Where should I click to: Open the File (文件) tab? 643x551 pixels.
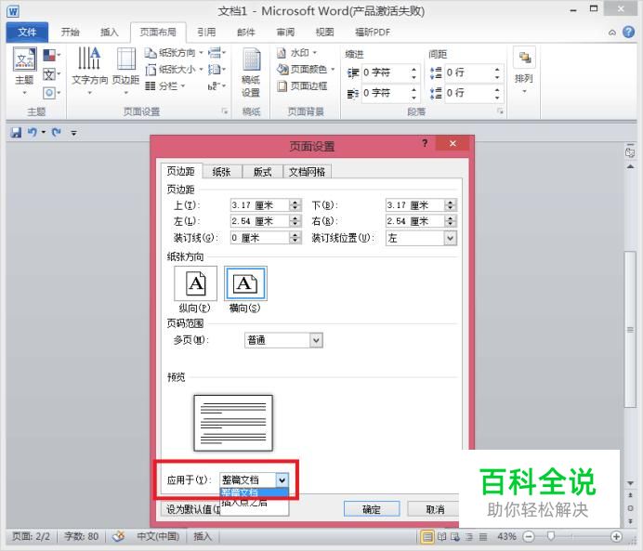coord(27,32)
